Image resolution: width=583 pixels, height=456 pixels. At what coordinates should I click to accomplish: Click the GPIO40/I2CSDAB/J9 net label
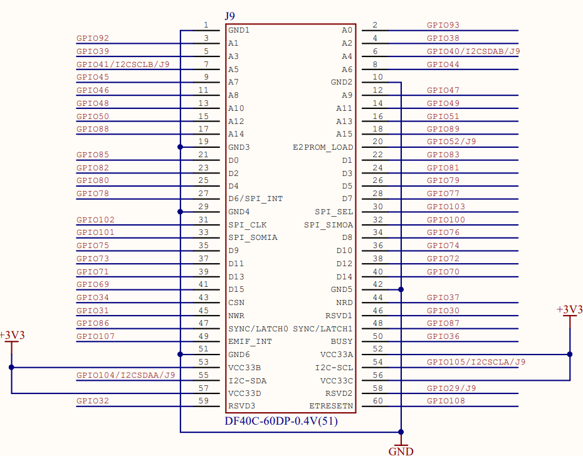[472, 51]
